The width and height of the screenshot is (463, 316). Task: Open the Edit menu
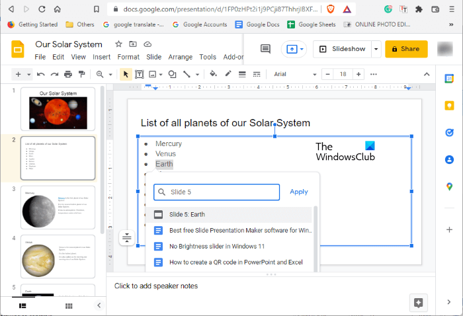point(58,57)
